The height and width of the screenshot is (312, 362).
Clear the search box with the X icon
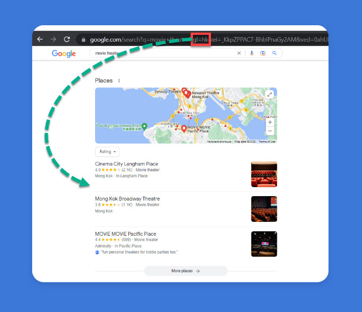[239, 53]
